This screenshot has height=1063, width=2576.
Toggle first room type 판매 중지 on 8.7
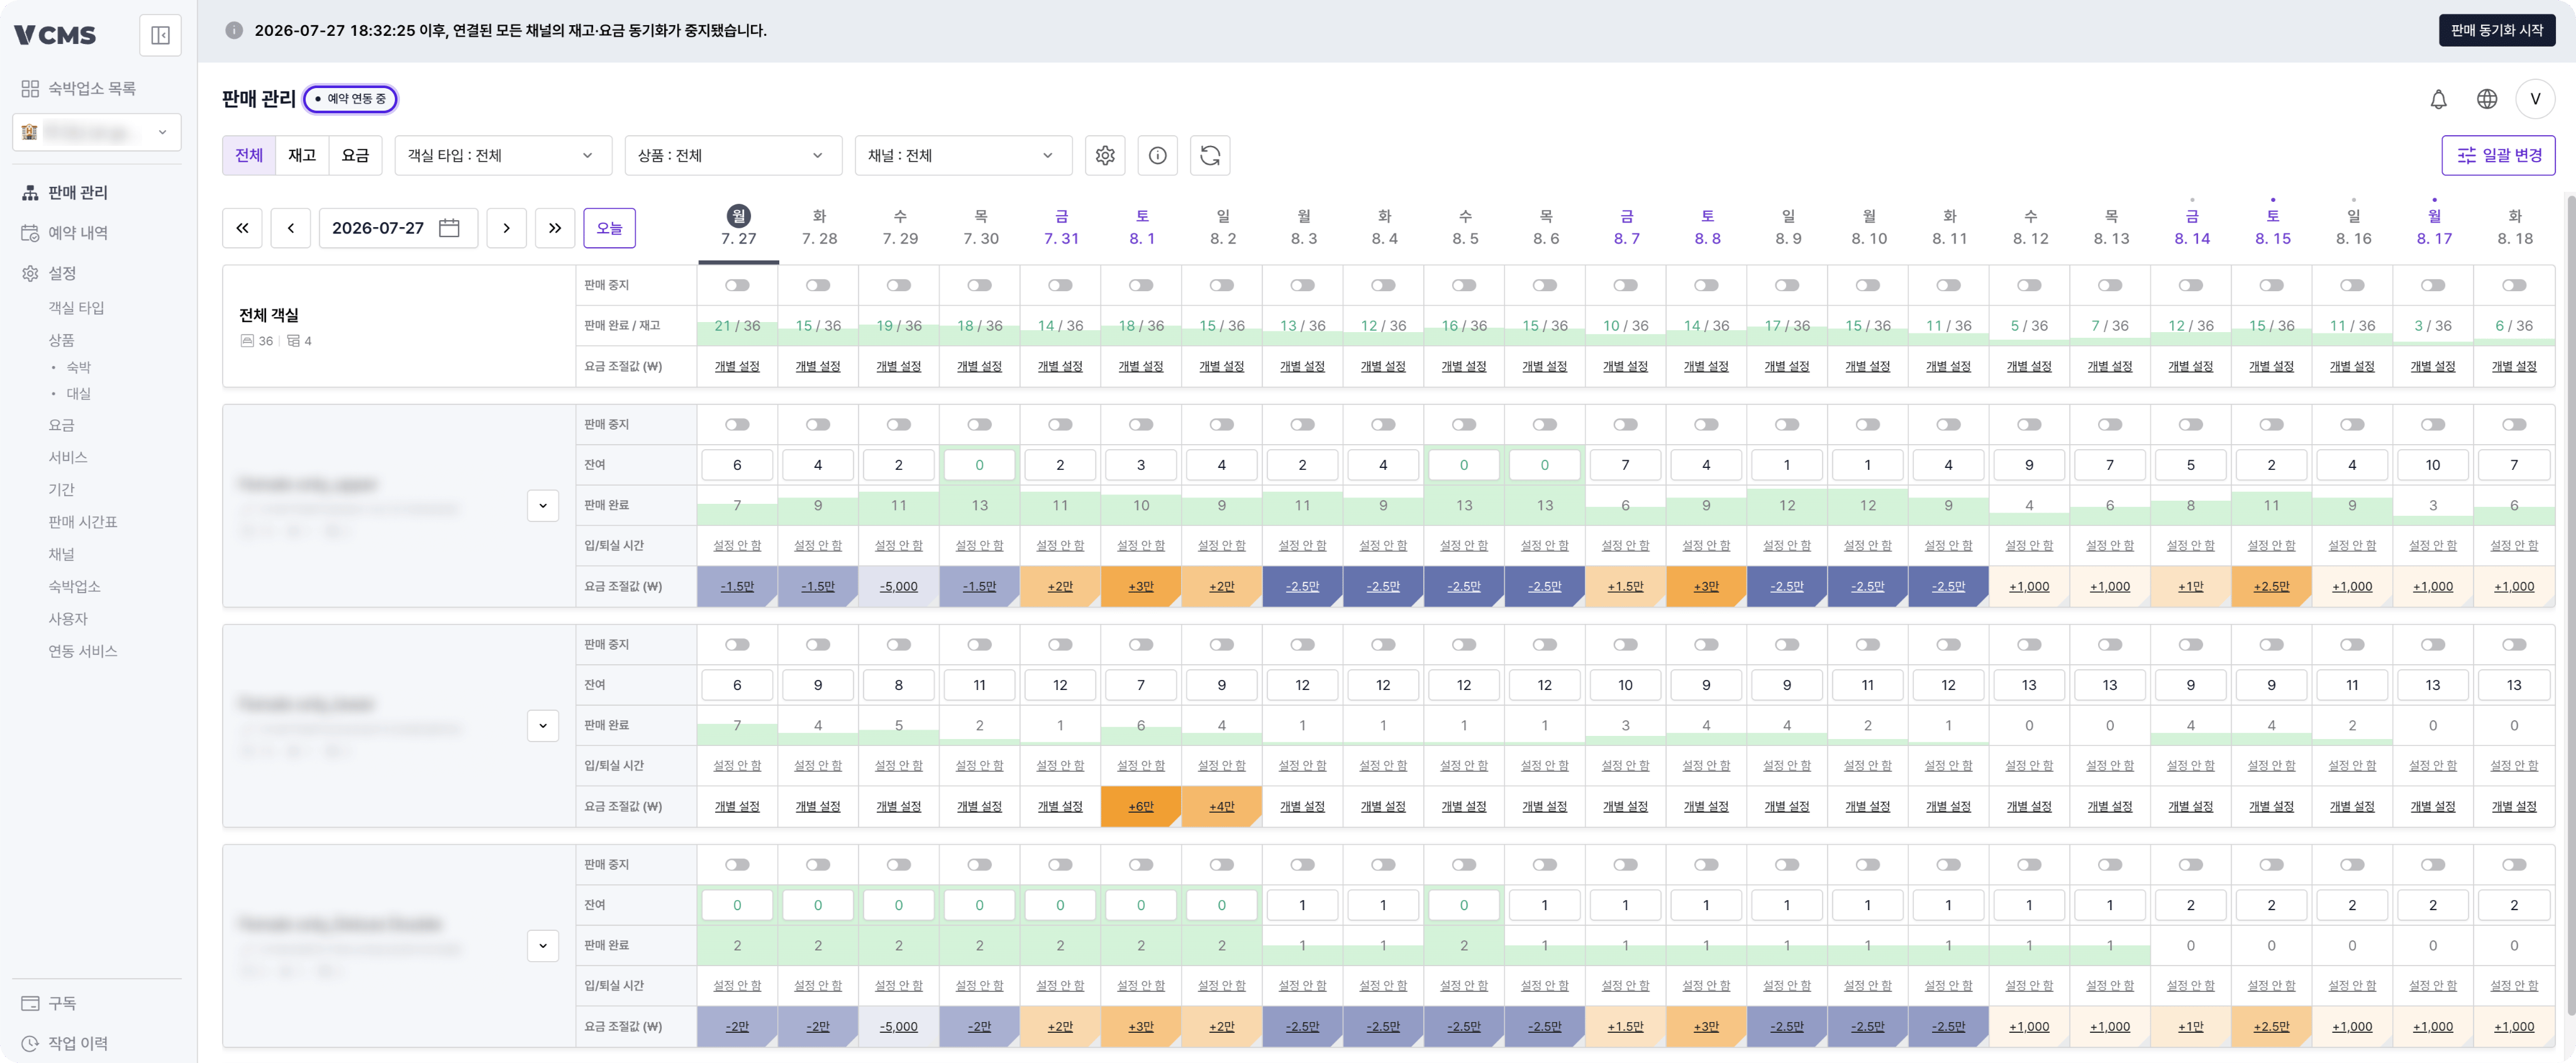pos(1625,424)
